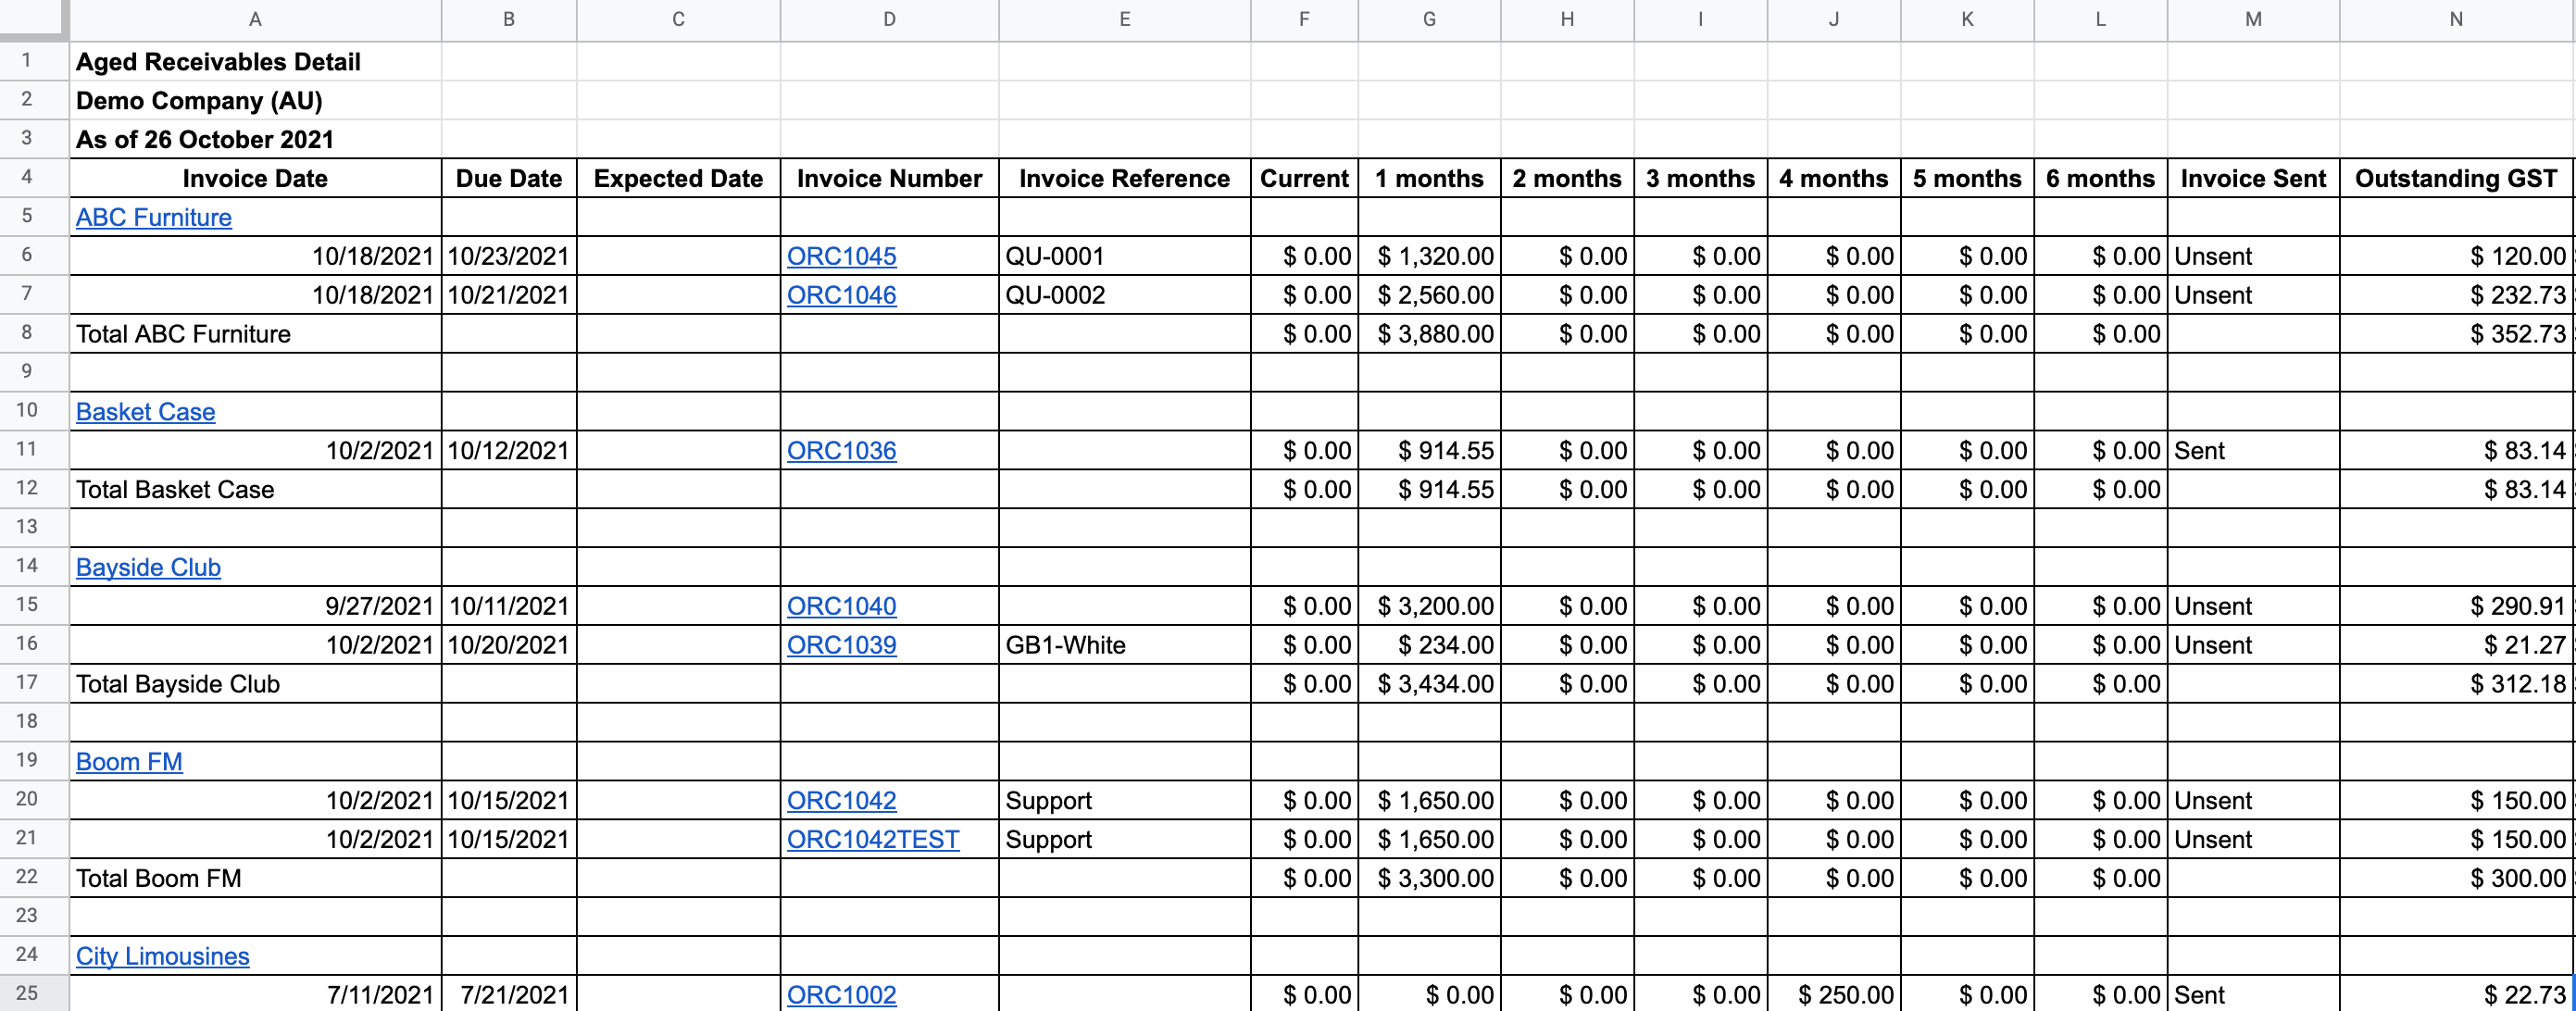The height and width of the screenshot is (1011, 2576).
Task: Select the QU-0001 reference cell
Action: pyautogui.click(x=1124, y=256)
